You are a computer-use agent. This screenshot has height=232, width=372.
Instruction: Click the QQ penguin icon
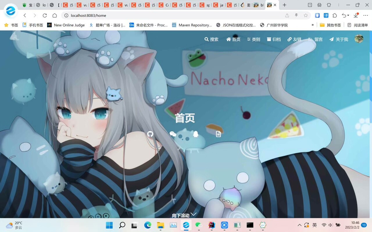[196, 134]
